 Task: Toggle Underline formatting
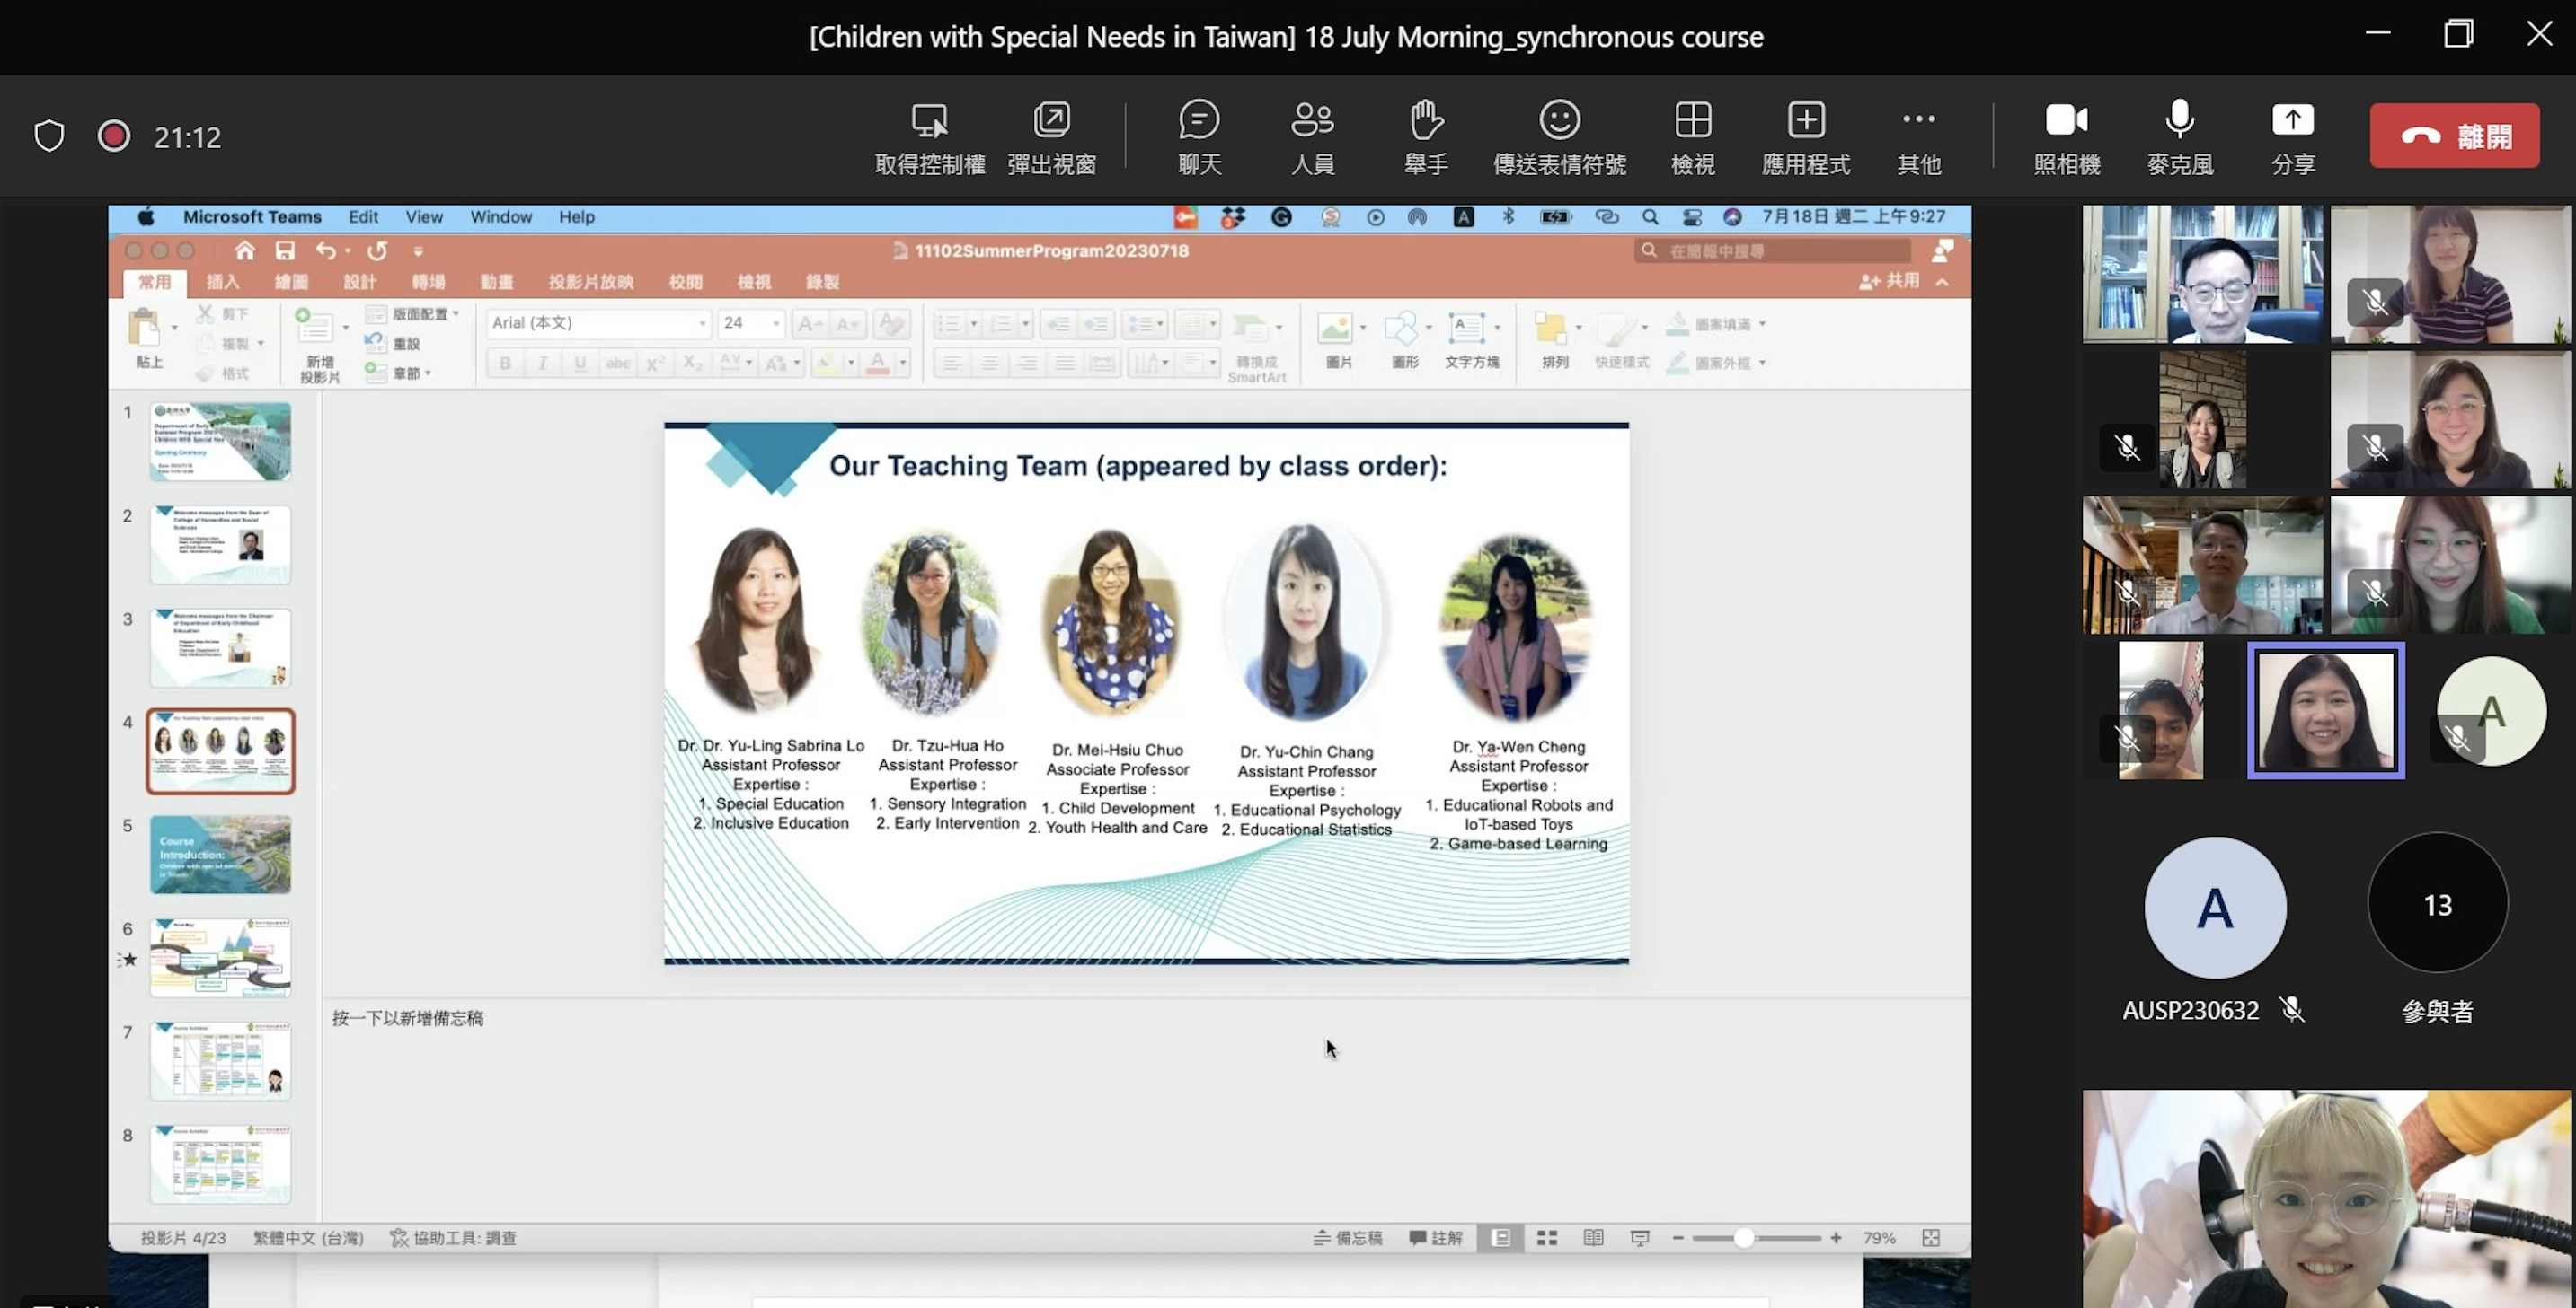click(x=580, y=363)
